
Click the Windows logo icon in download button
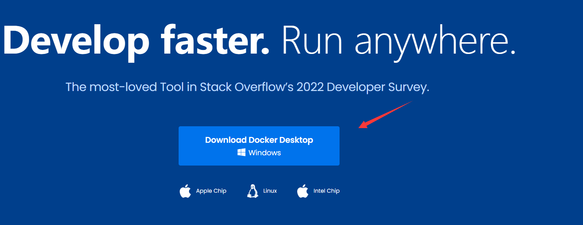(x=242, y=152)
